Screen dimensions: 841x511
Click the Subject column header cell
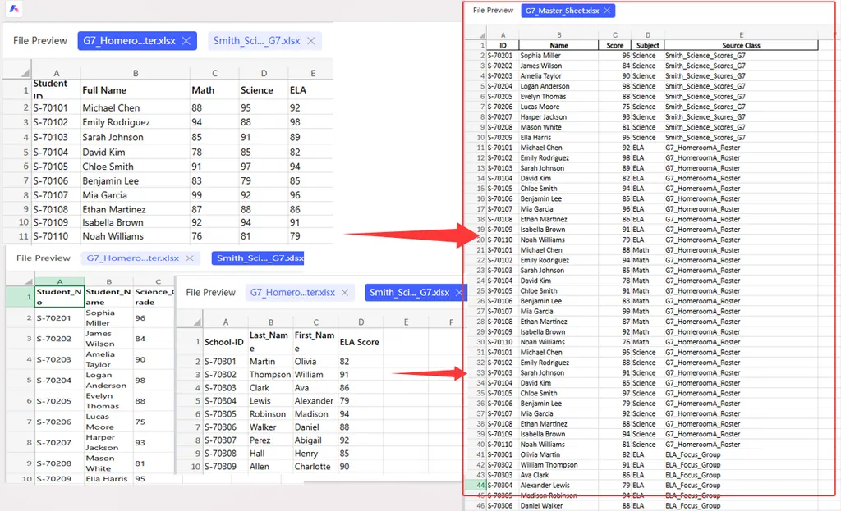(x=646, y=46)
